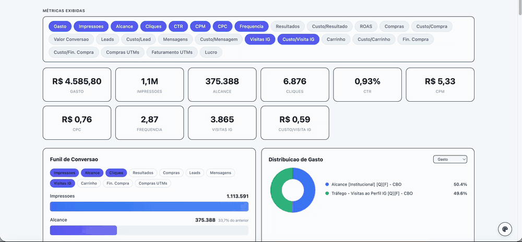This screenshot has width=522, height=242.
Task: Click the 375.388 Alcance card
Action: tap(222, 85)
